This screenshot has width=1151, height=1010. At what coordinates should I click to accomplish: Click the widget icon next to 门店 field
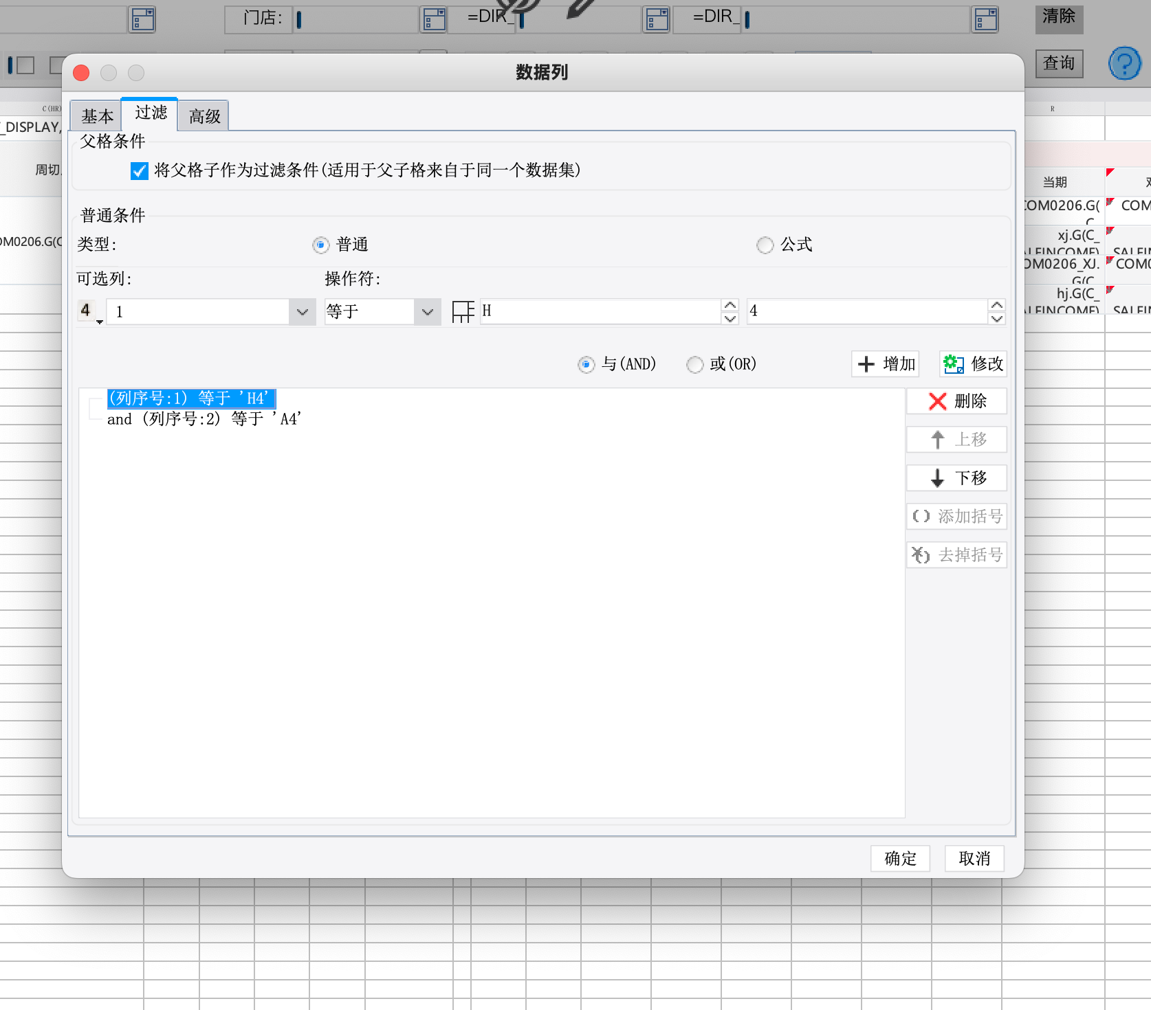point(434,19)
